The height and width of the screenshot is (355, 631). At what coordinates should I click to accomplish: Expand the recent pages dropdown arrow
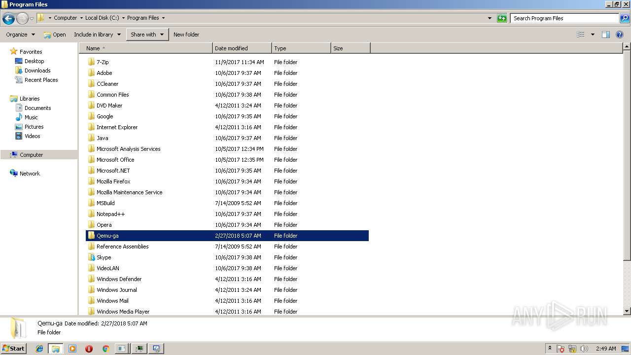coord(32,18)
